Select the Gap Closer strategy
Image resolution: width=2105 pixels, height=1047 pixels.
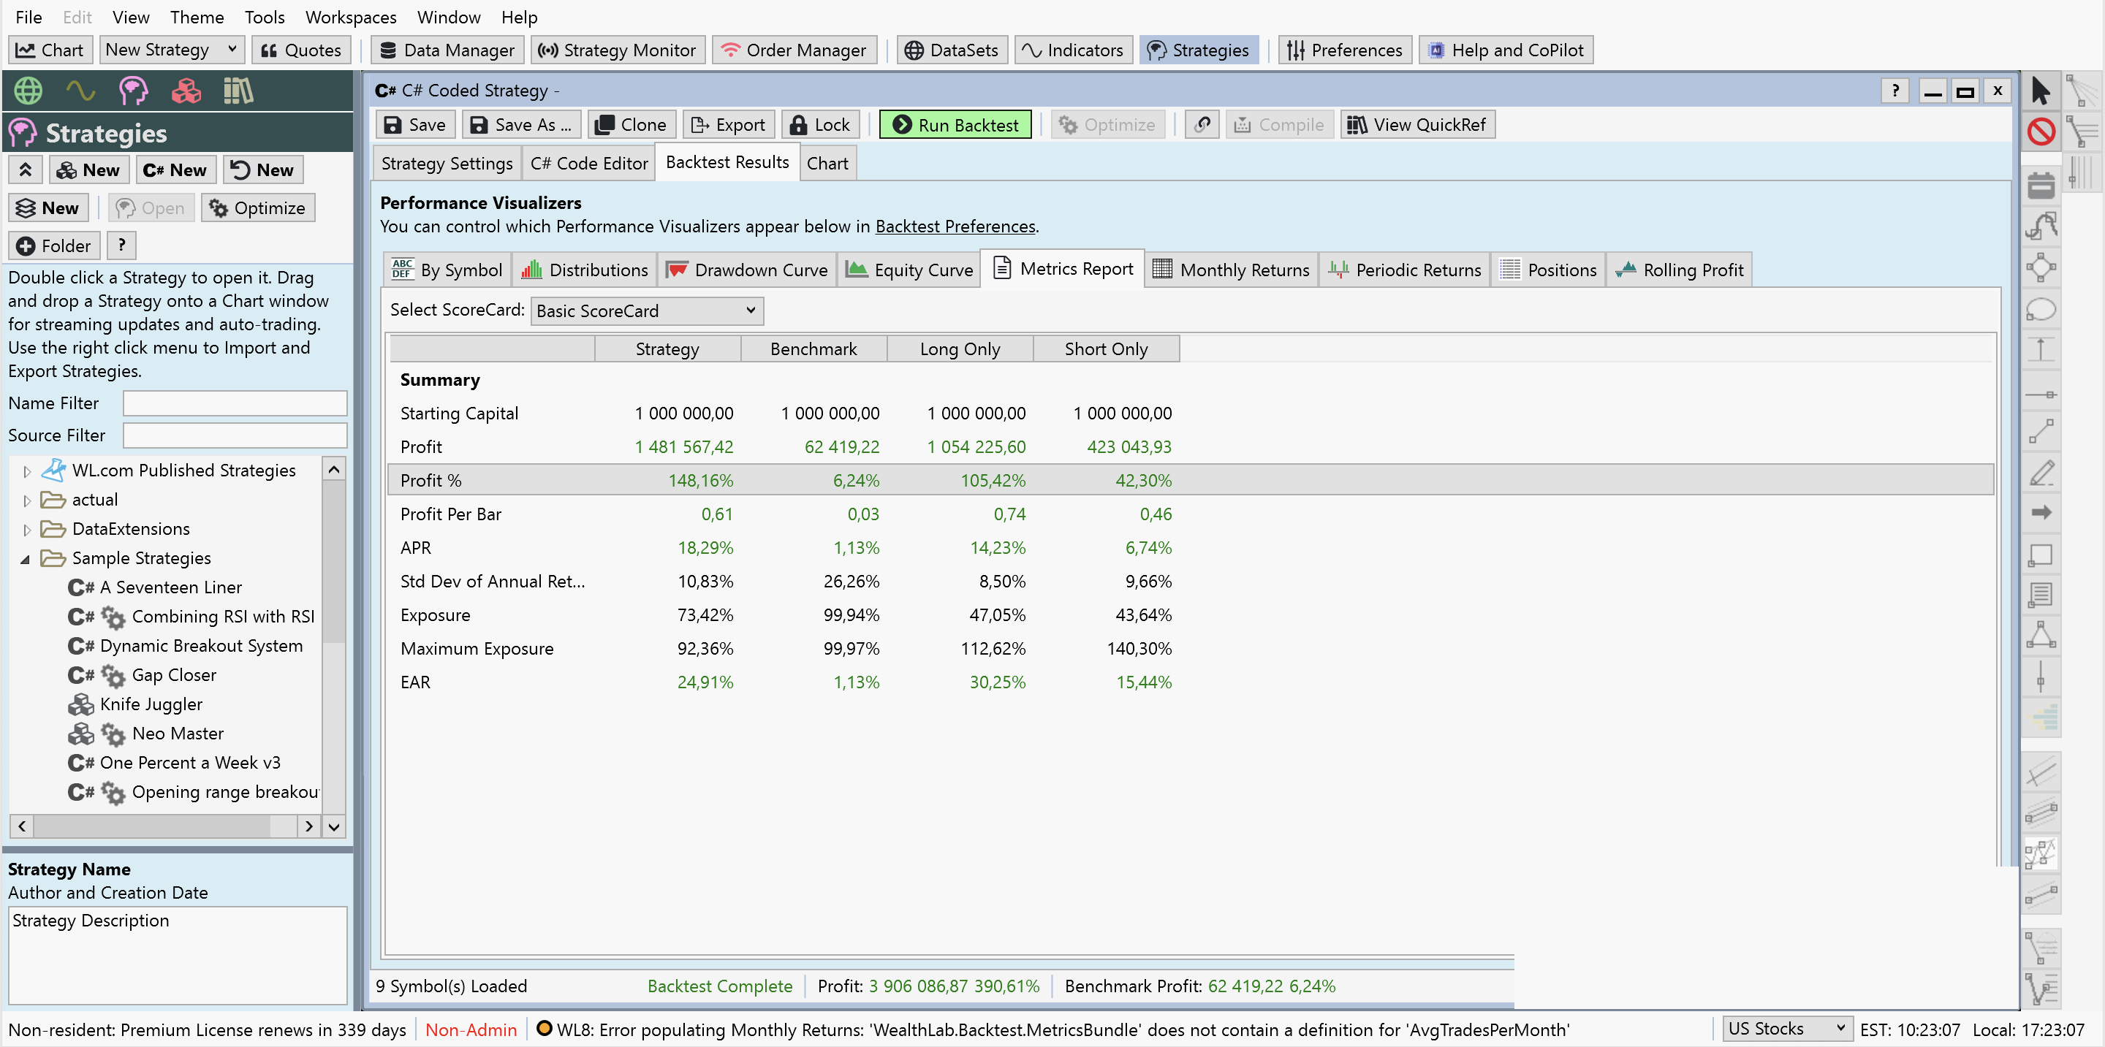174,675
